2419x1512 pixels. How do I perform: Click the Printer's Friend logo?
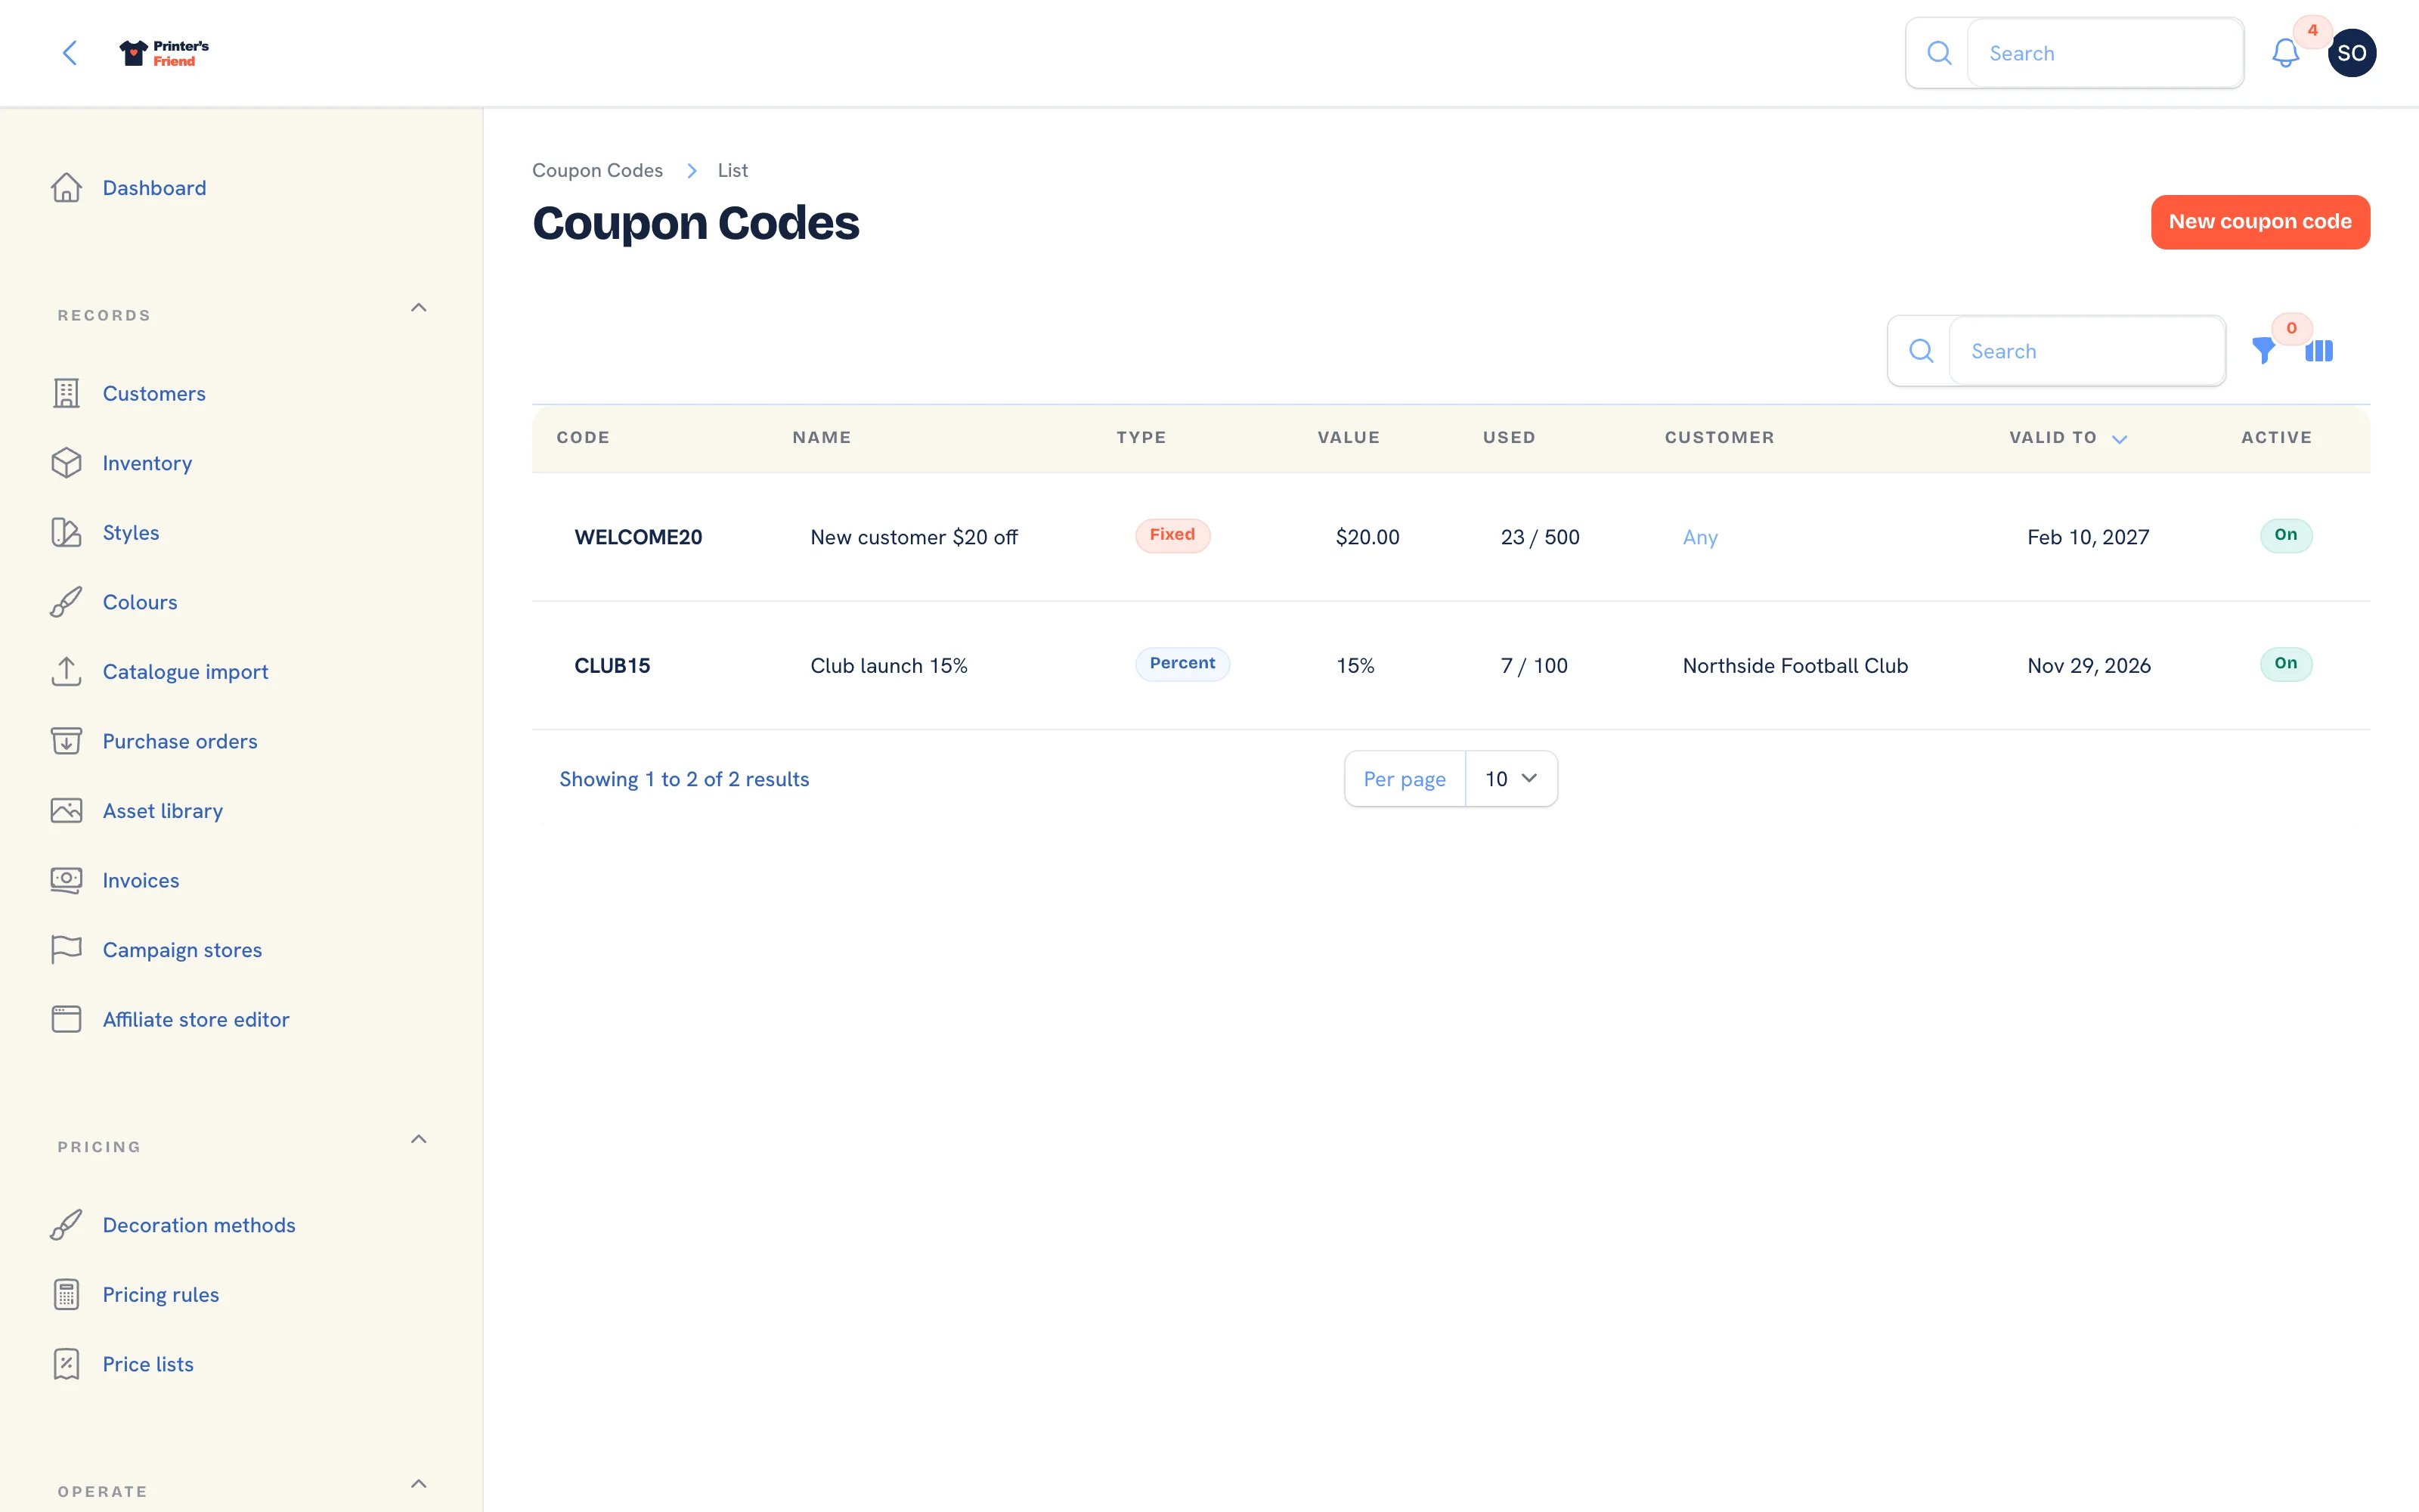coord(164,53)
